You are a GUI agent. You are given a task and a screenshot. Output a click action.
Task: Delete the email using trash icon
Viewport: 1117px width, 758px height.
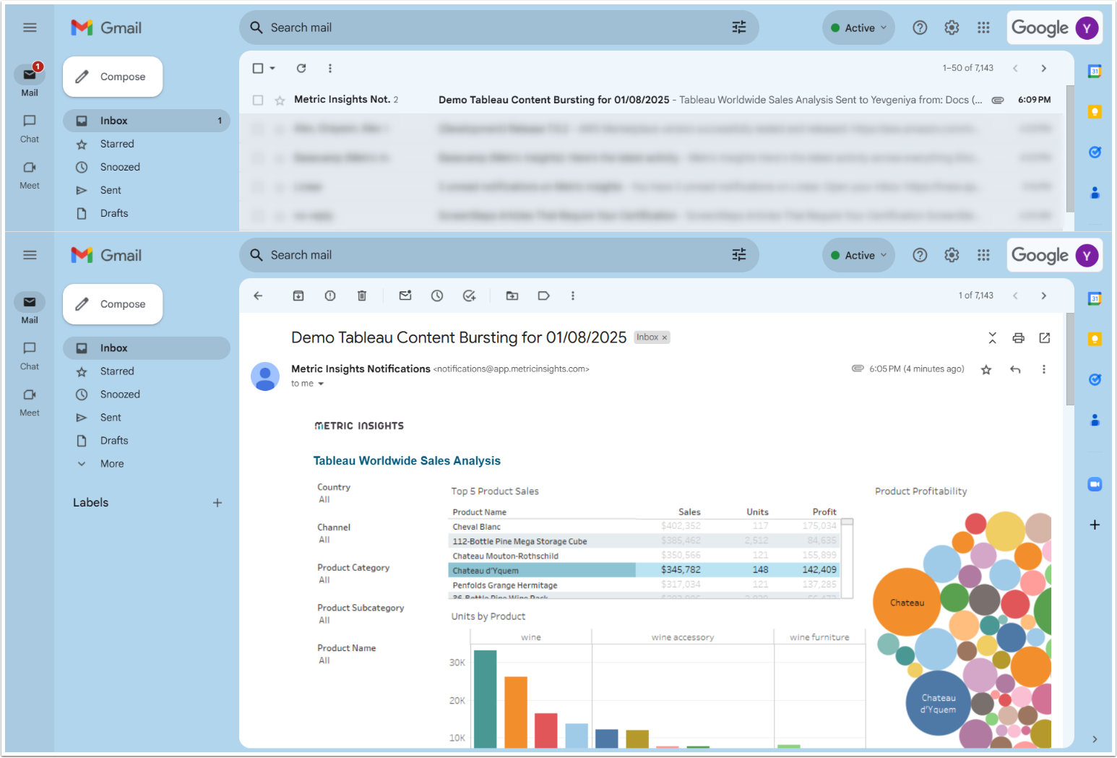click(x=362, y=296)
